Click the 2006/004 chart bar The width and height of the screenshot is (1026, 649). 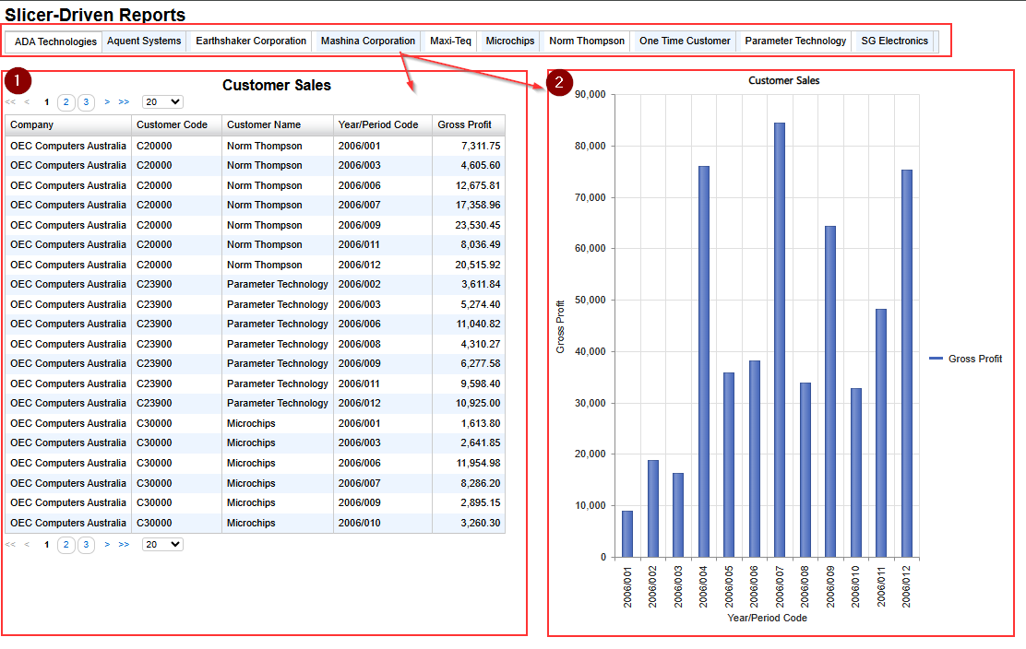[x=703, y=361]
